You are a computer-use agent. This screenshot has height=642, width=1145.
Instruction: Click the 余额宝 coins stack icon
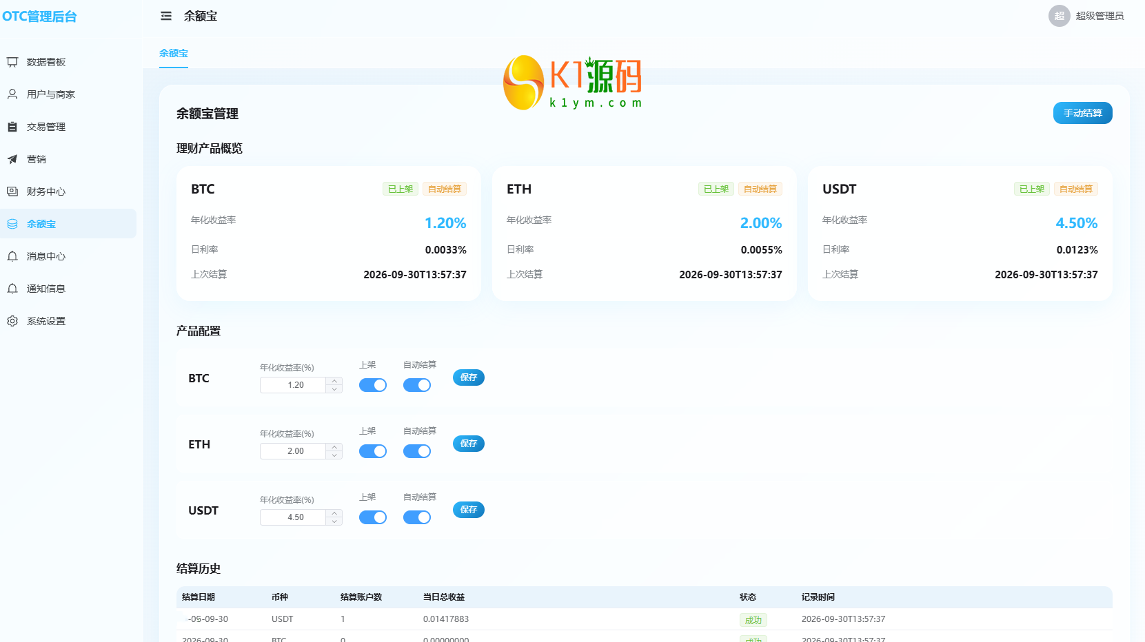point(12,224)
